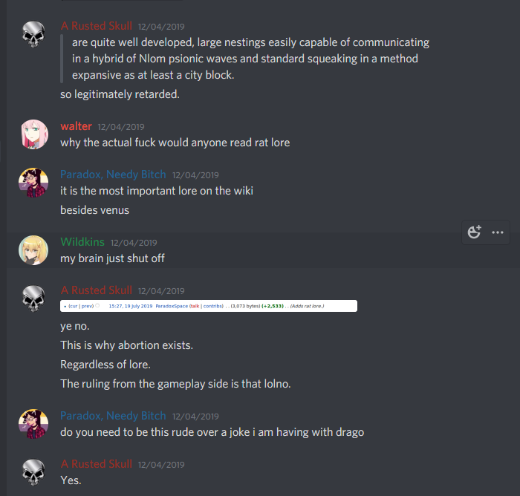Image resolution: width=520 pixels, height=496 pixels.
Task: Click Paradox's avatar beside the drago joke message
Action: (x=33, y=424)
